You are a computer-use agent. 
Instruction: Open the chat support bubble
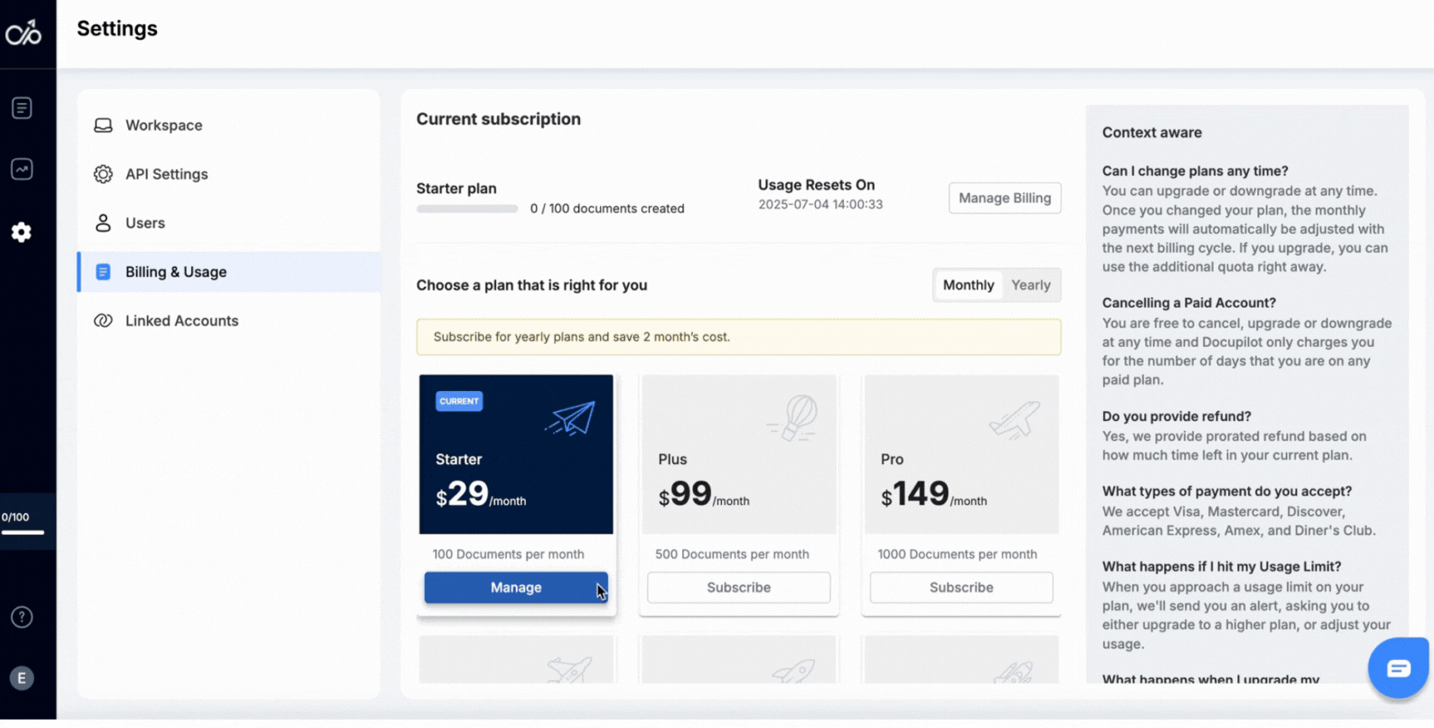tap(1398, 668)
